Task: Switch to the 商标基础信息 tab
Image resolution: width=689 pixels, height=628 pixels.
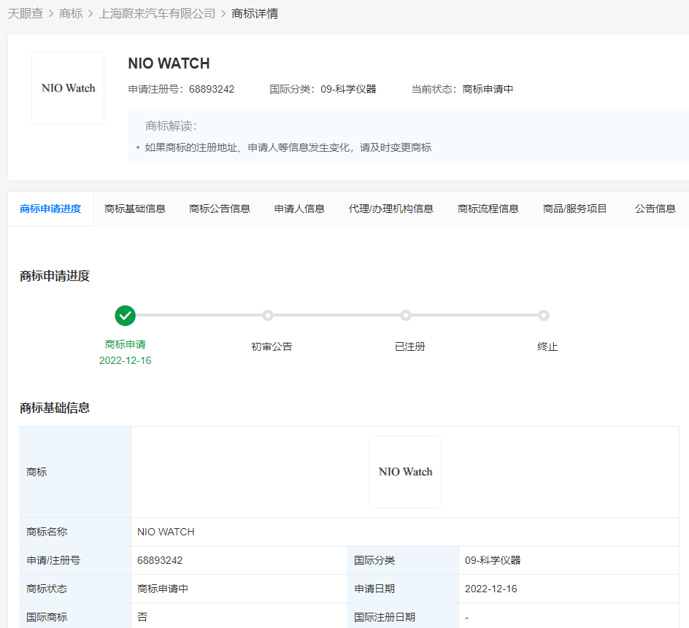Action: coord(135,209)
